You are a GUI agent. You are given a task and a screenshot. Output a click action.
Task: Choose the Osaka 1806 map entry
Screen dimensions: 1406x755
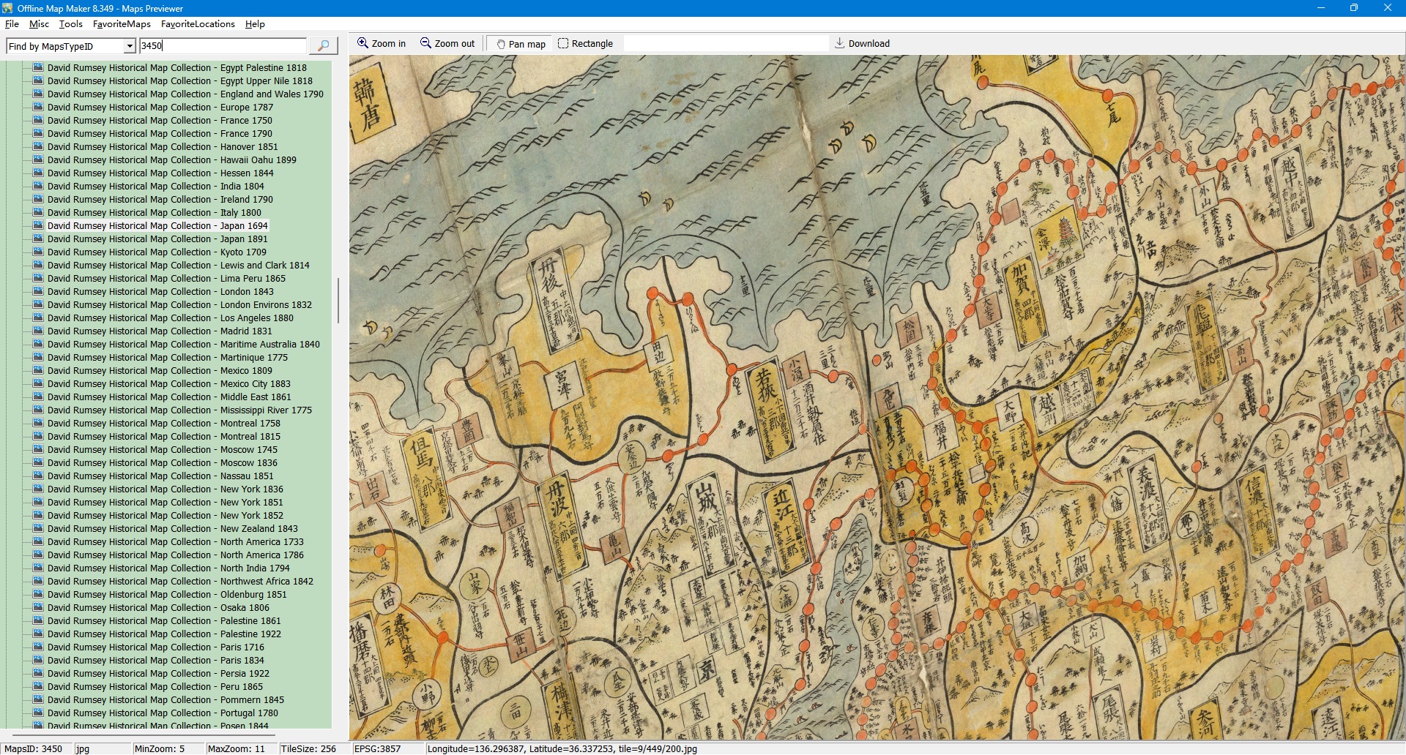158,608
